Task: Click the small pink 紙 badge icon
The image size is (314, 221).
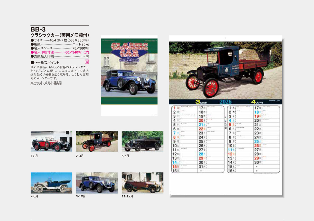Action: click(87, 62)
